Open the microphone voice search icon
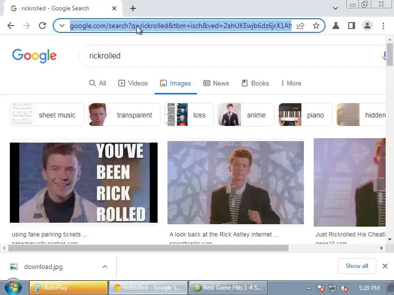Screen dimensions: 394x295 click(x=384, y=56)
